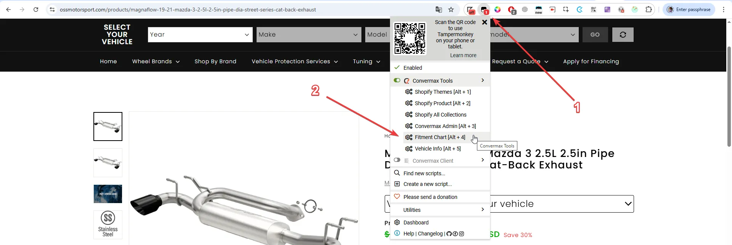
Task: Bookmark this page with the star icon
Action: [451, 10]
